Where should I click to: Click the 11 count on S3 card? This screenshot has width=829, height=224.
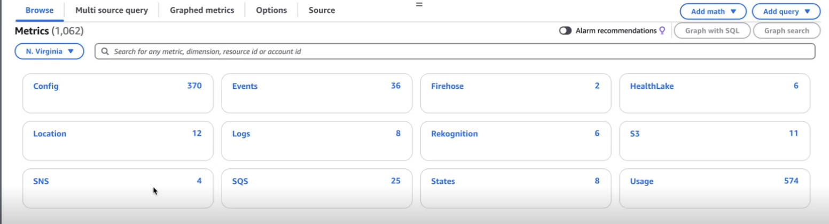tap(794, 133)
